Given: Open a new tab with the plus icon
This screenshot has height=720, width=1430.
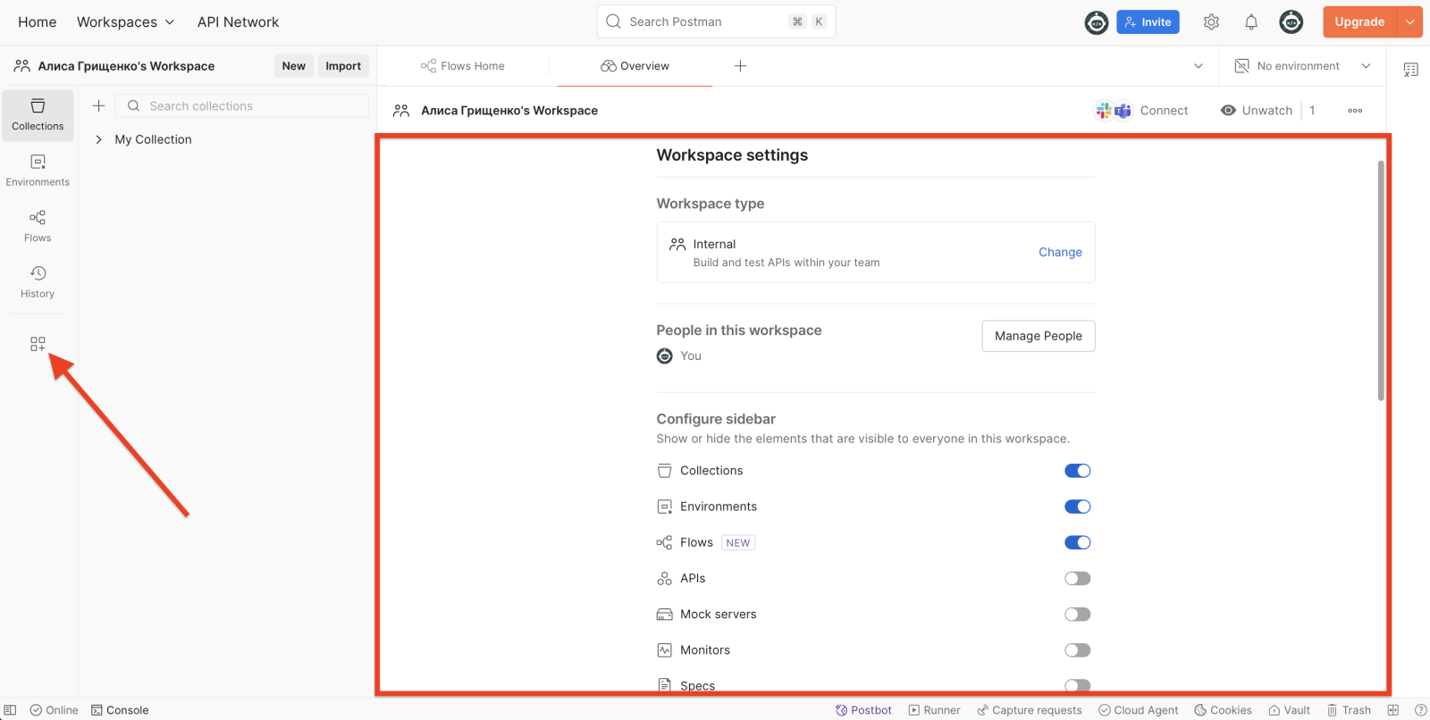Looking at the screenshot, I should [x=740, y=66].
